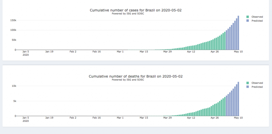
Task: Click the cumulative deaths for Brazil chart title
Action: click(x=136, y=76)
